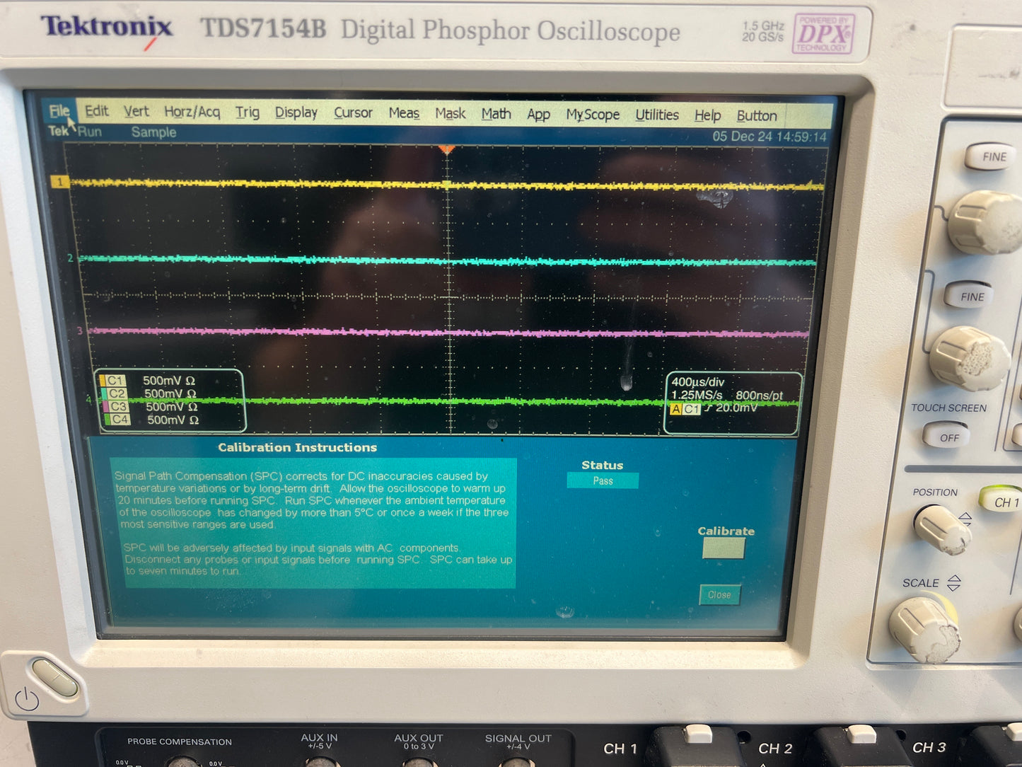Click the date and time readout
The width and height of the screenshot is (1022, 767).
[770, 137]
